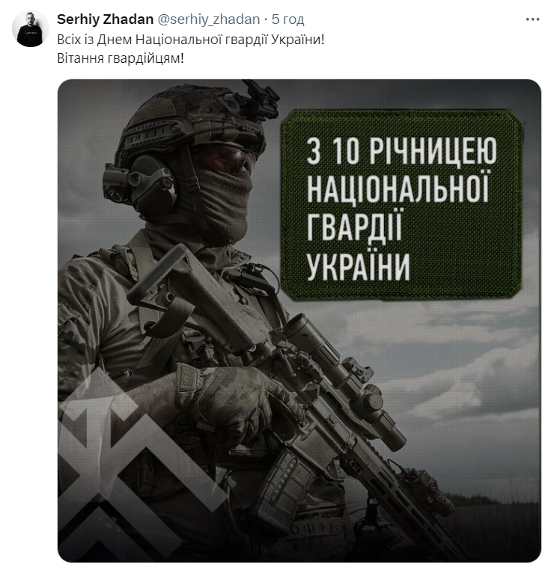Screen dimensions: 554x567
Task: Open the Serhiy Zhadan display name link
Action: pos(105,19)
